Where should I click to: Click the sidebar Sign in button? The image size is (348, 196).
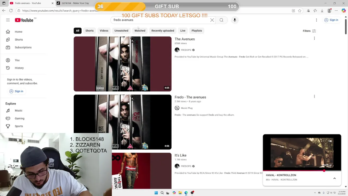16,91
